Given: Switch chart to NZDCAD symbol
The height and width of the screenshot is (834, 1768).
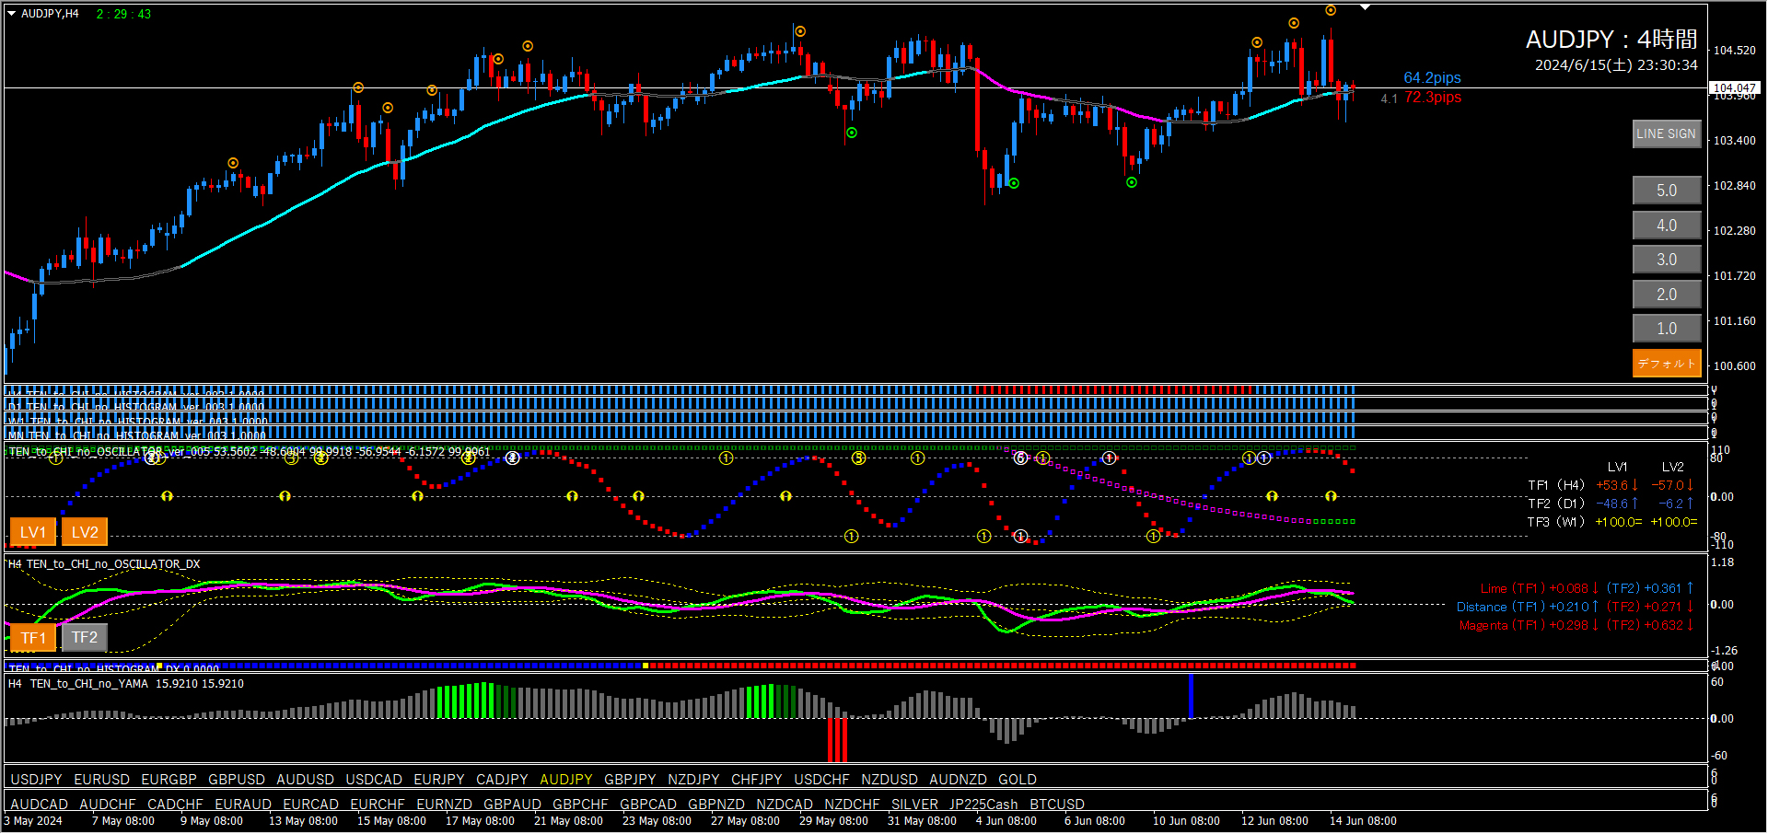Looking at the screenshot, I should [785, 805].
